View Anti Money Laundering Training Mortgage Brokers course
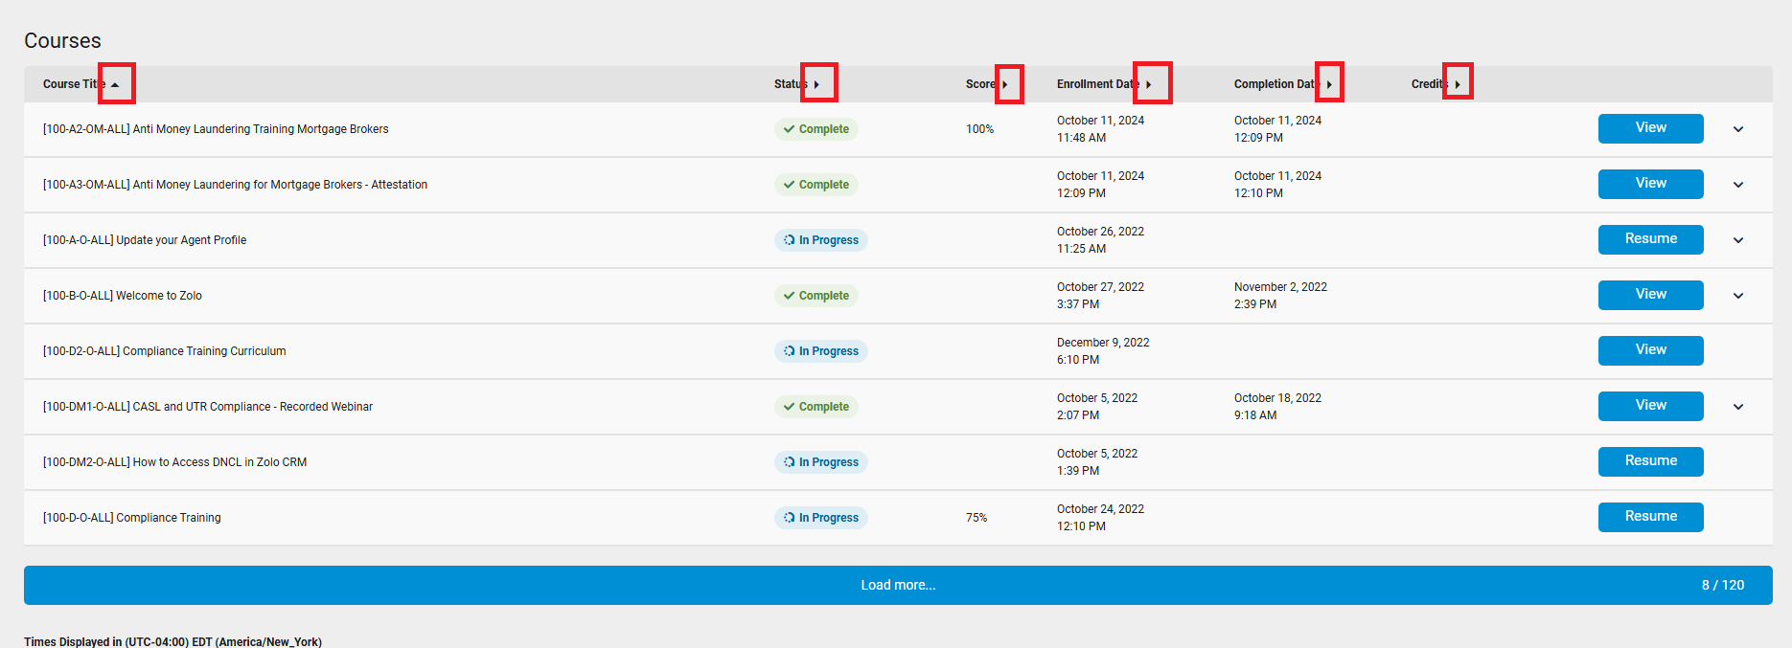Viewport: 1792px width, 648px height. [x=1650, y=128]
